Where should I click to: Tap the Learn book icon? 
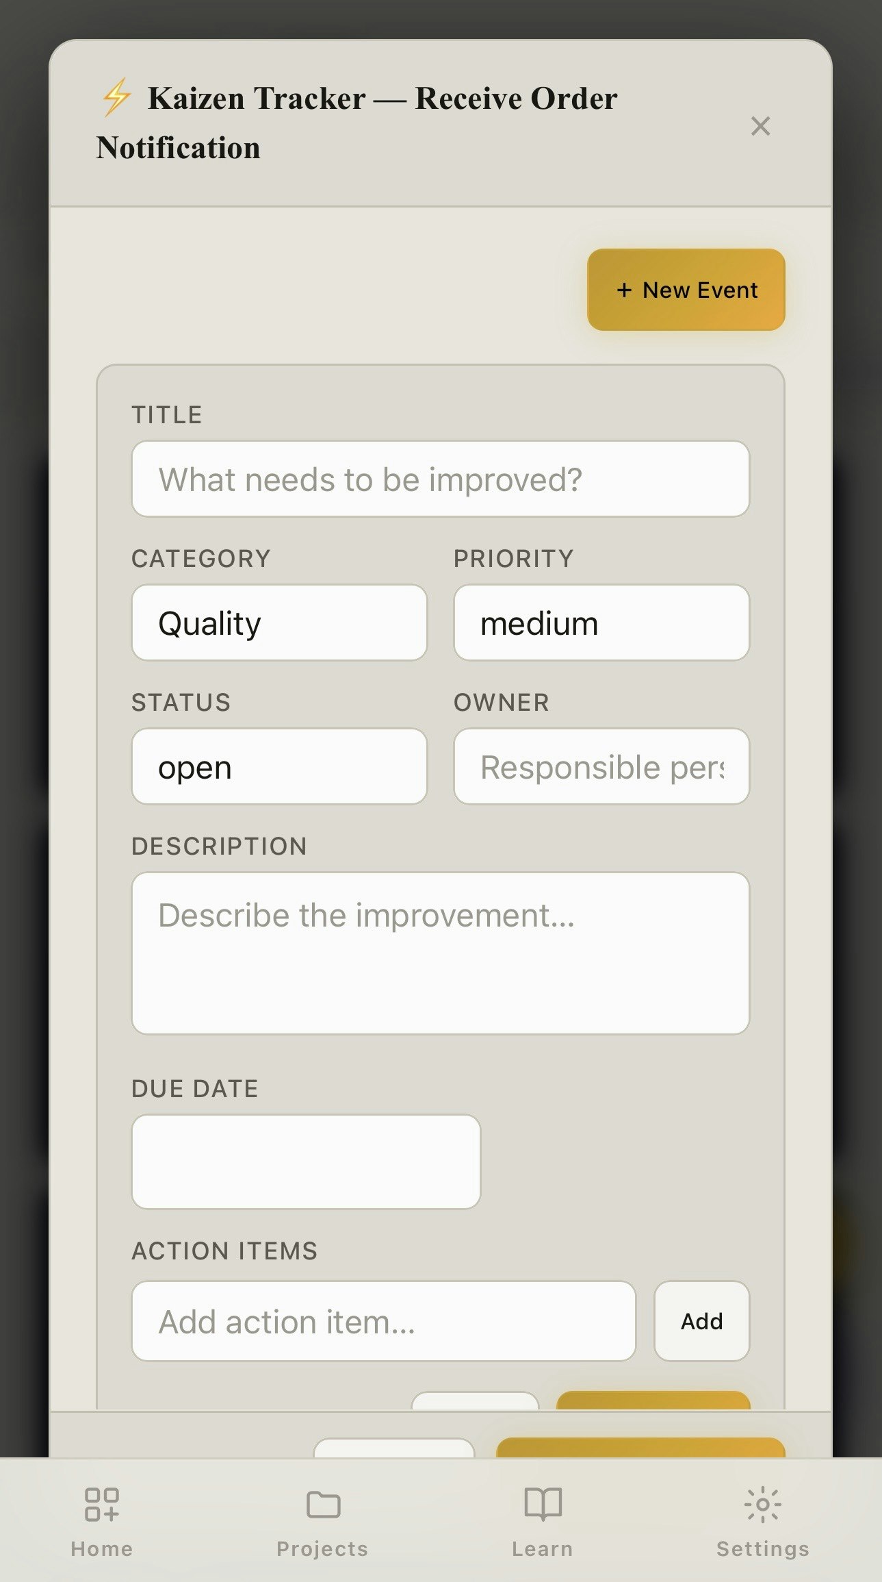coord(543,1504)
